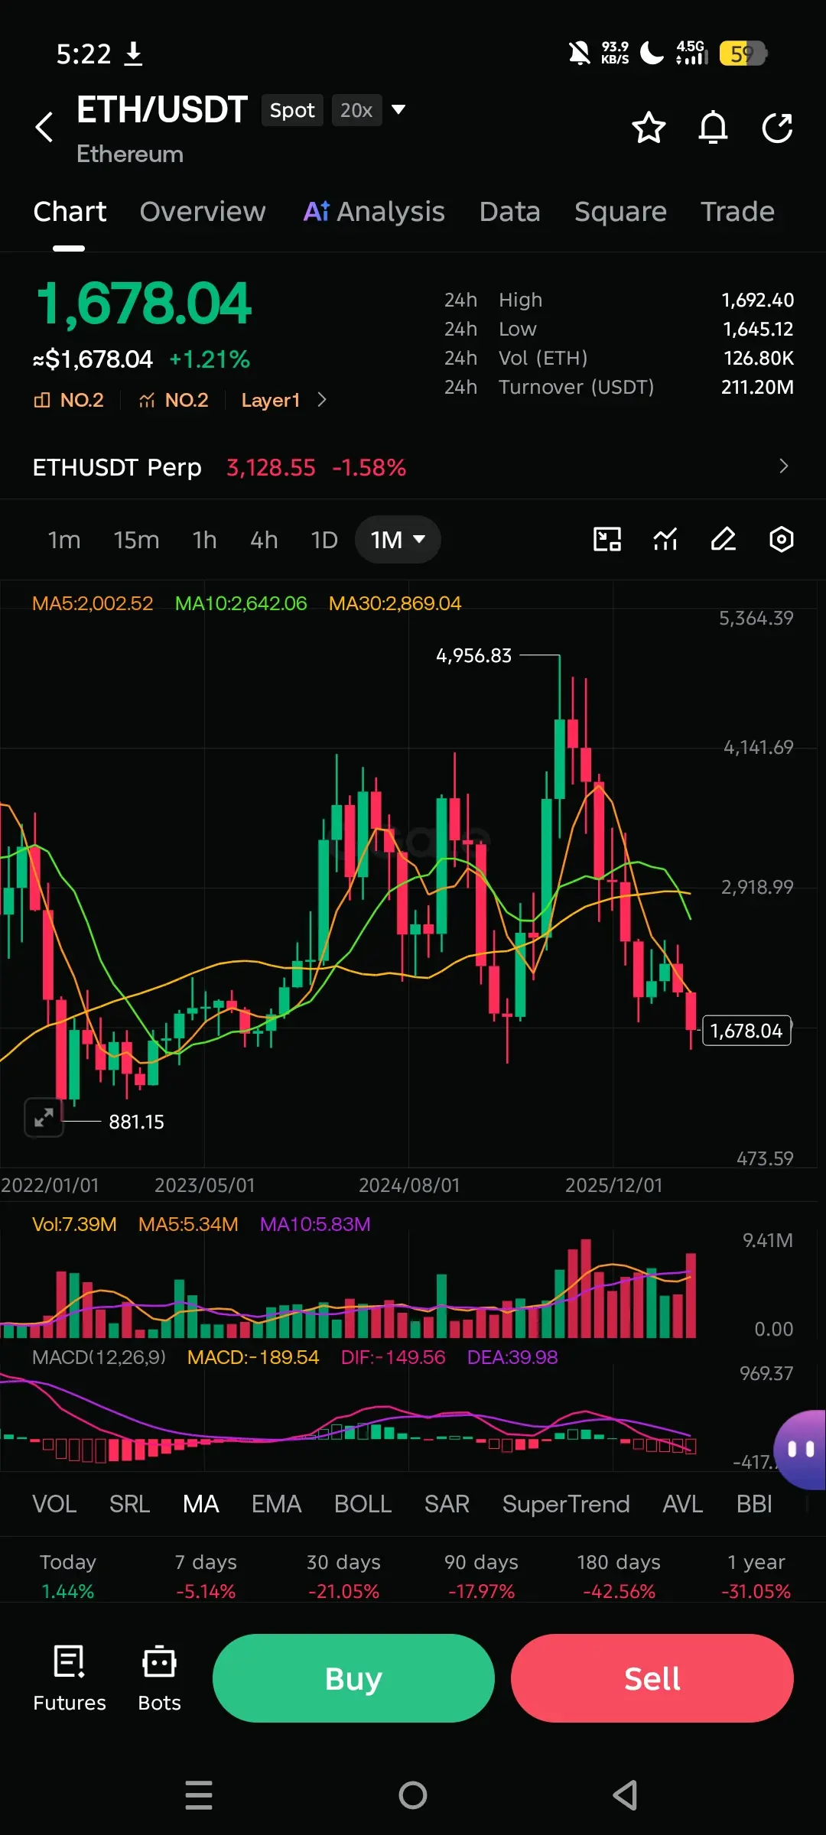Open trending ranking NO.2 tag
The width and height of the screenshot is (826, 1835).
[x=174, y=400]
